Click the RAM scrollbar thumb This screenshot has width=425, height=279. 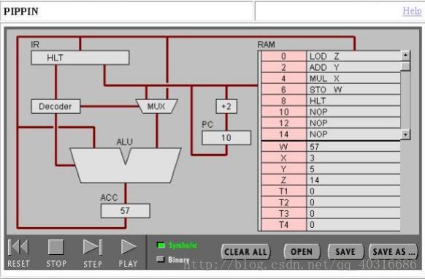[x=405, y=66]
